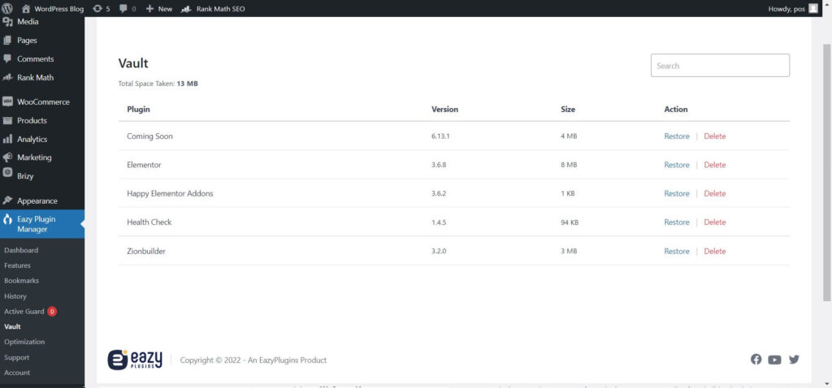Delete the Zionbuilder plugin
Screen dimensions: 832x388
(x=715, y=252)
